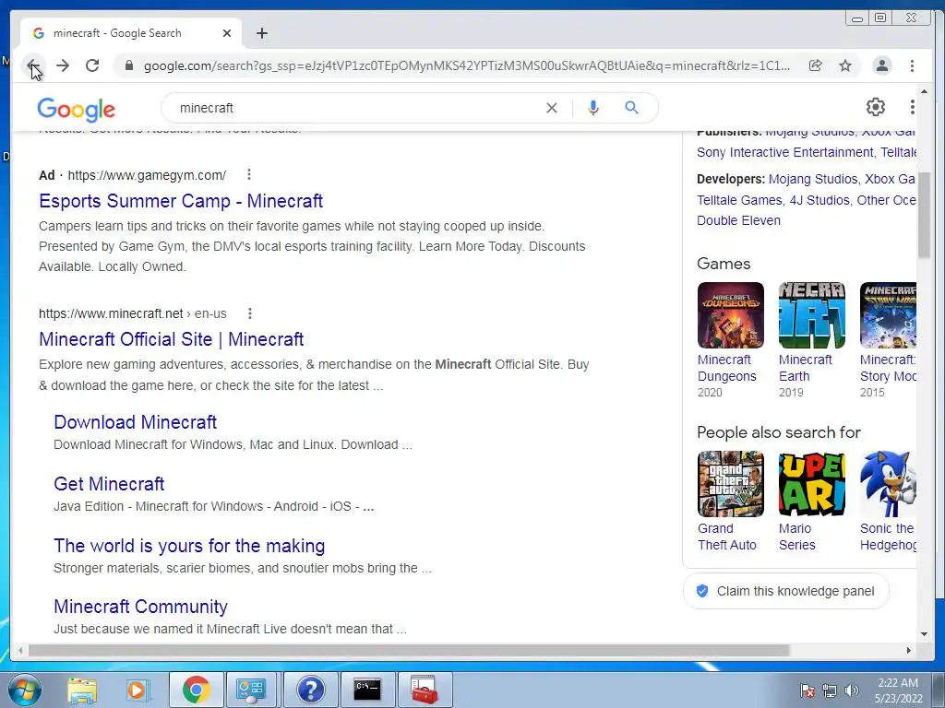
Task: Open Google quick settings gear
Action: pos(876,107)
